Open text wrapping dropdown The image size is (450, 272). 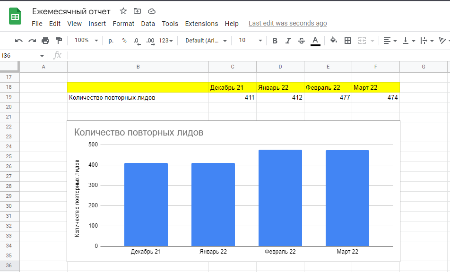[427, 41]
